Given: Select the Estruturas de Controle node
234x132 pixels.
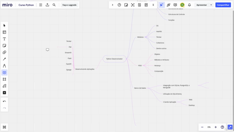Looking at the screenshot, I should point(177,14).
